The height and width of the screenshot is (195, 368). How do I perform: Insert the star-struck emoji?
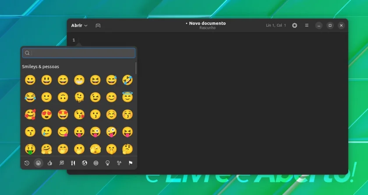pyautogui.click(x=63, y=115)
